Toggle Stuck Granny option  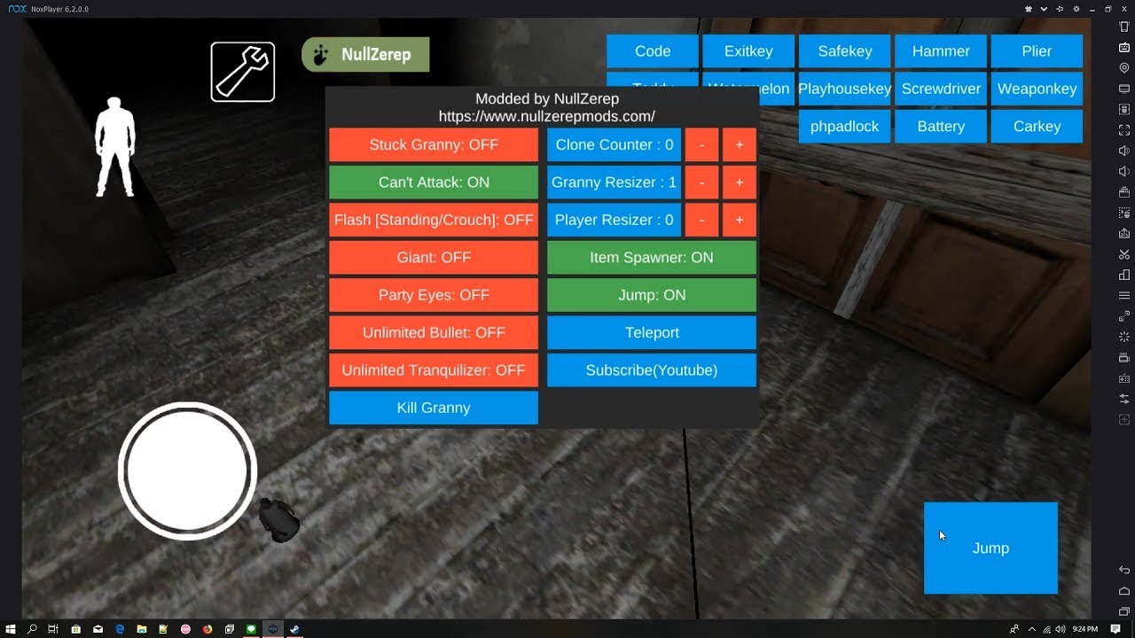coord(434,144)
